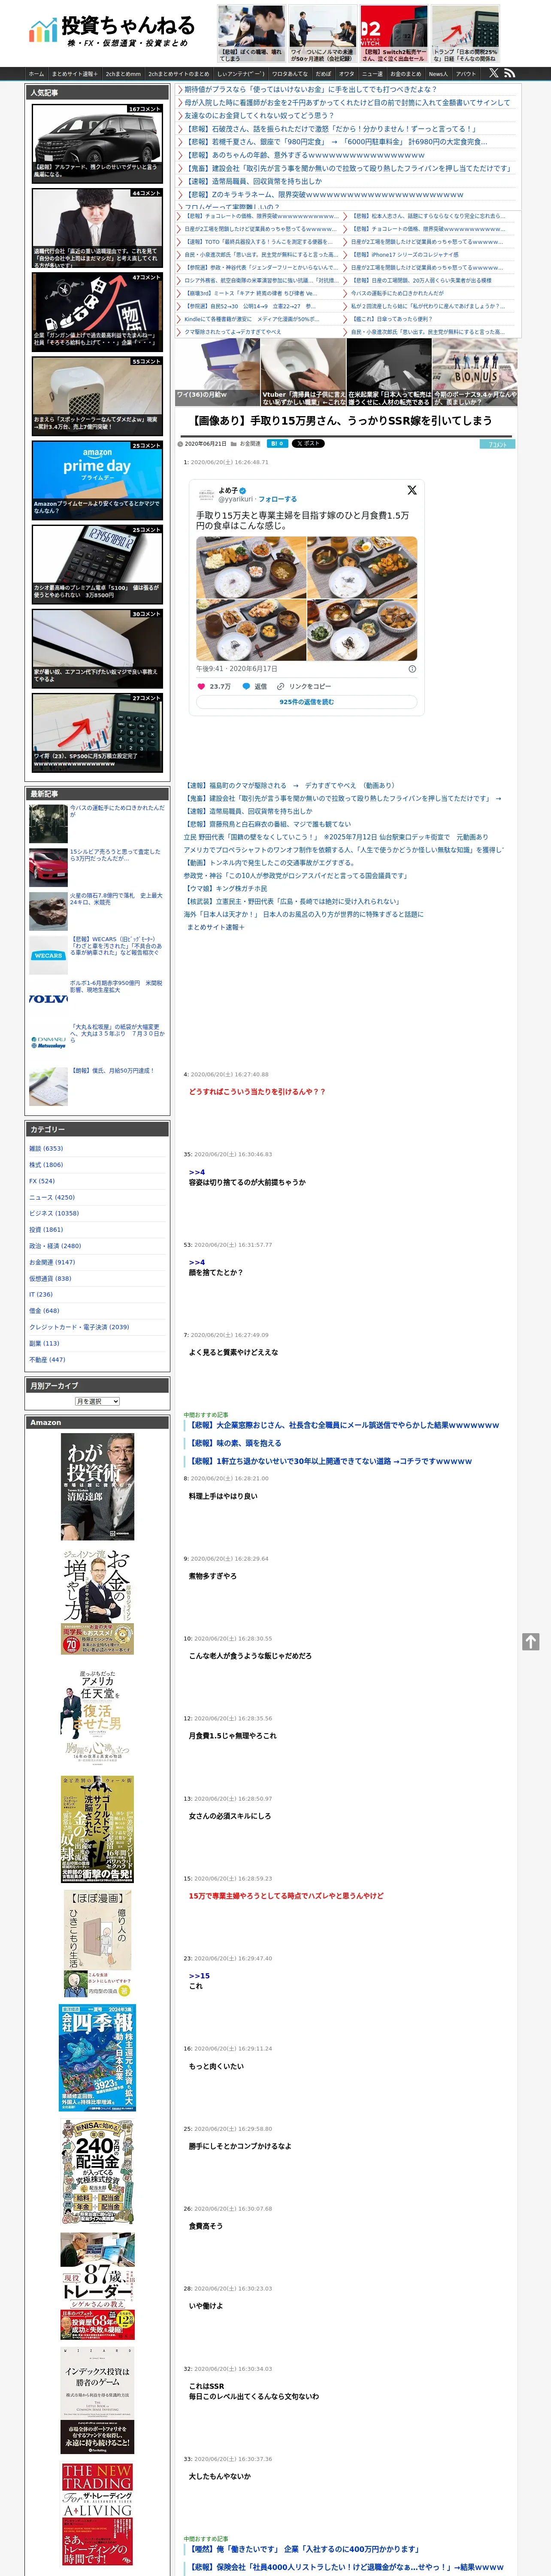Open まとめサイト速報+ link below tweet
This screenshot has width=551, height=2576.
215,926
